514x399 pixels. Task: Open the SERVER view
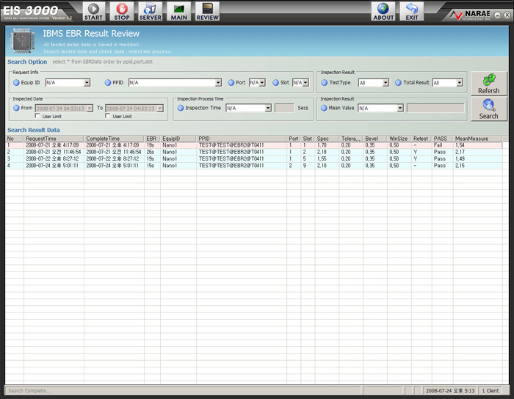(x=151, y=12)
